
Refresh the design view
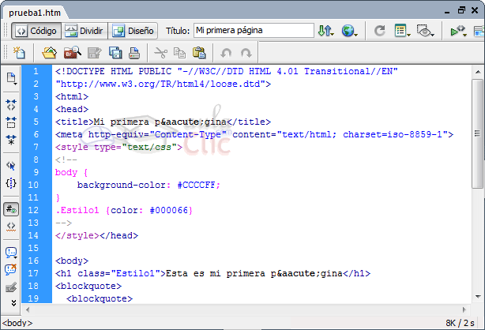point(380,32)
